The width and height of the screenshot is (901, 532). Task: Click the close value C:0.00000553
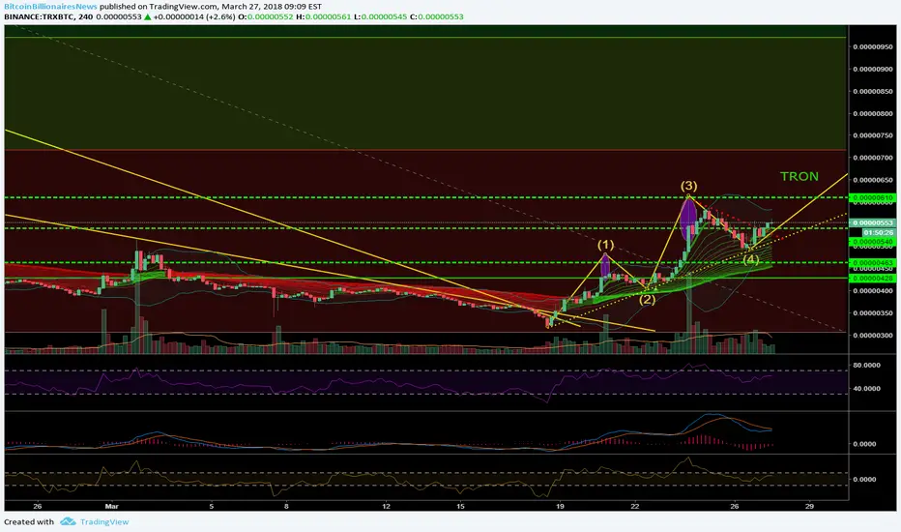[x=436, y=16]
